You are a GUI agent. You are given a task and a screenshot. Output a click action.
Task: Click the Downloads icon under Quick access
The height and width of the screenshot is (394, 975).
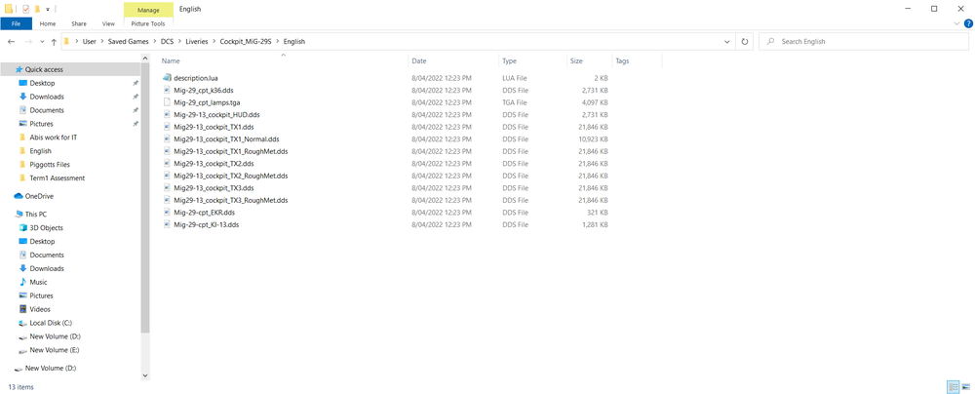(23, 97)
